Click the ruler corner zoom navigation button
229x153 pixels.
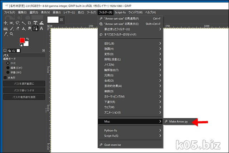pos(49,26)
